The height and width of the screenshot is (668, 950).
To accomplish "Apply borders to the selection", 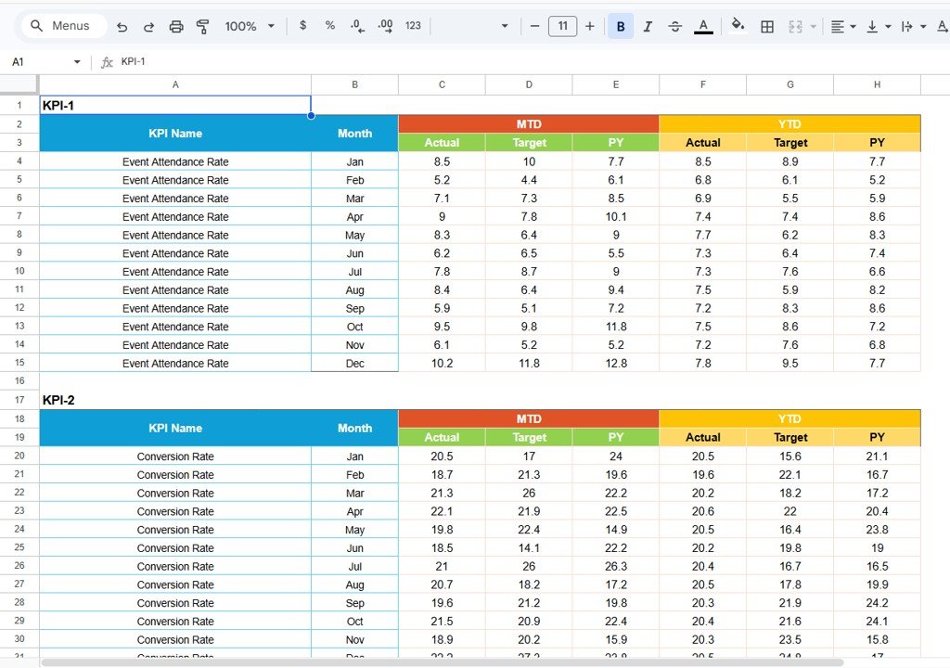I will (x=767, y=26).
